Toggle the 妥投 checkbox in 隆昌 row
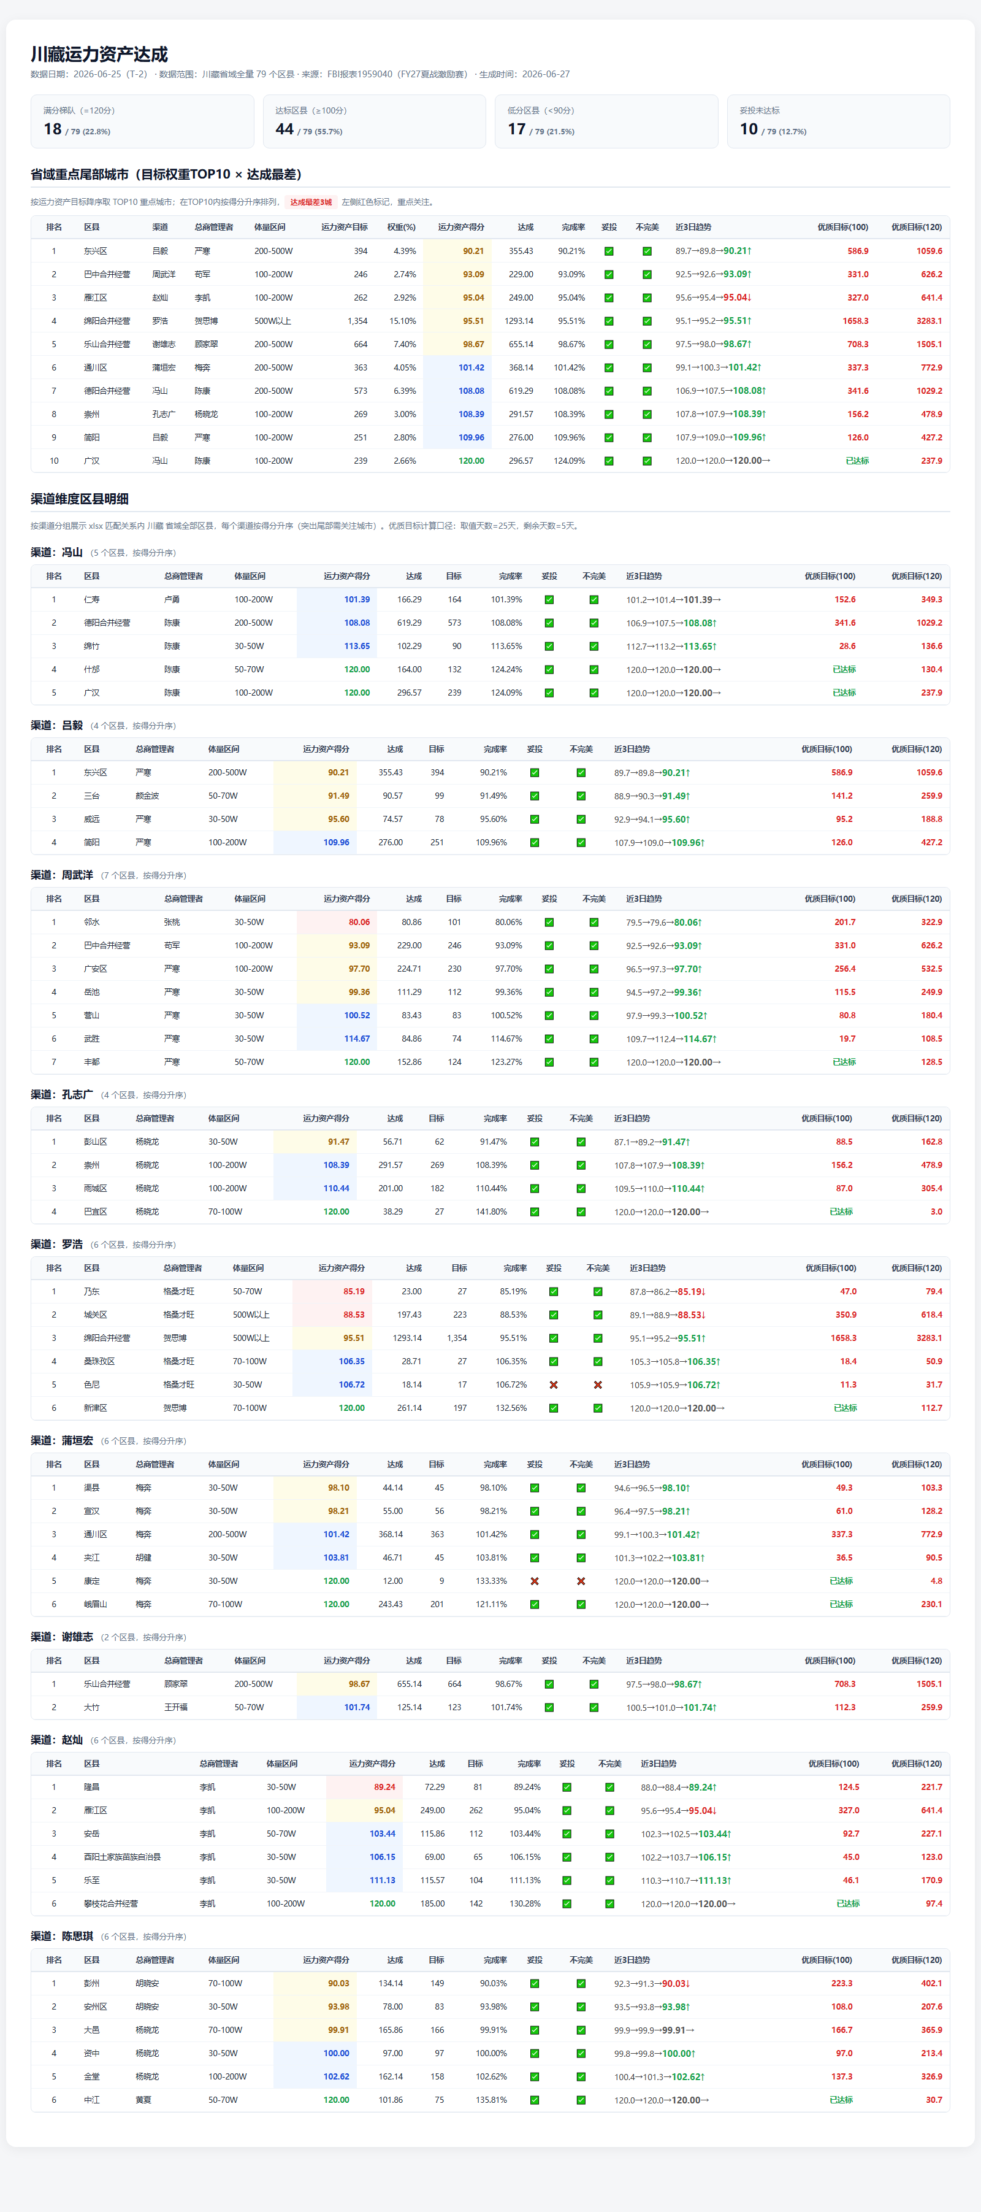This screenshot has height=2212, width=981. click(x=567, y=1787)
